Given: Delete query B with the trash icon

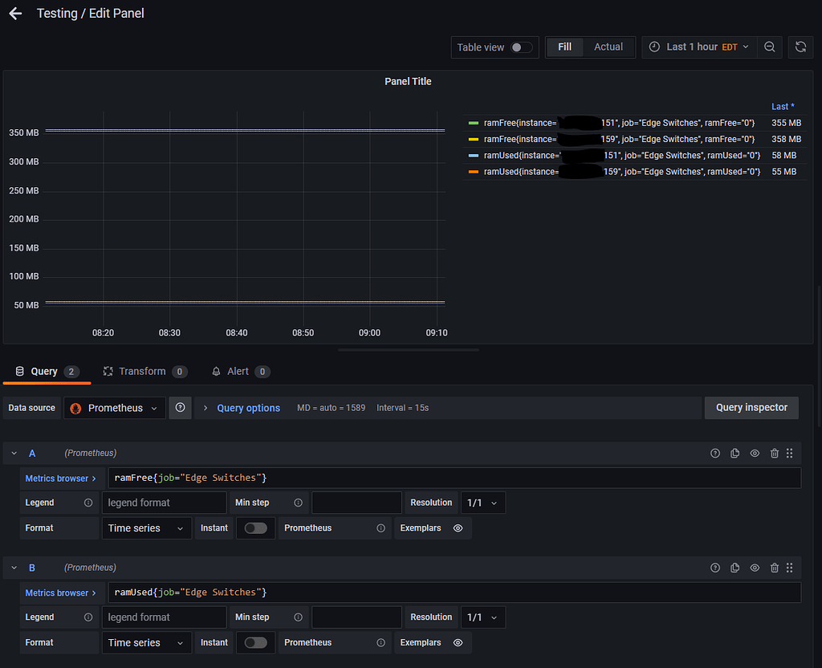Looking at the screenshot, I should 774,568.
